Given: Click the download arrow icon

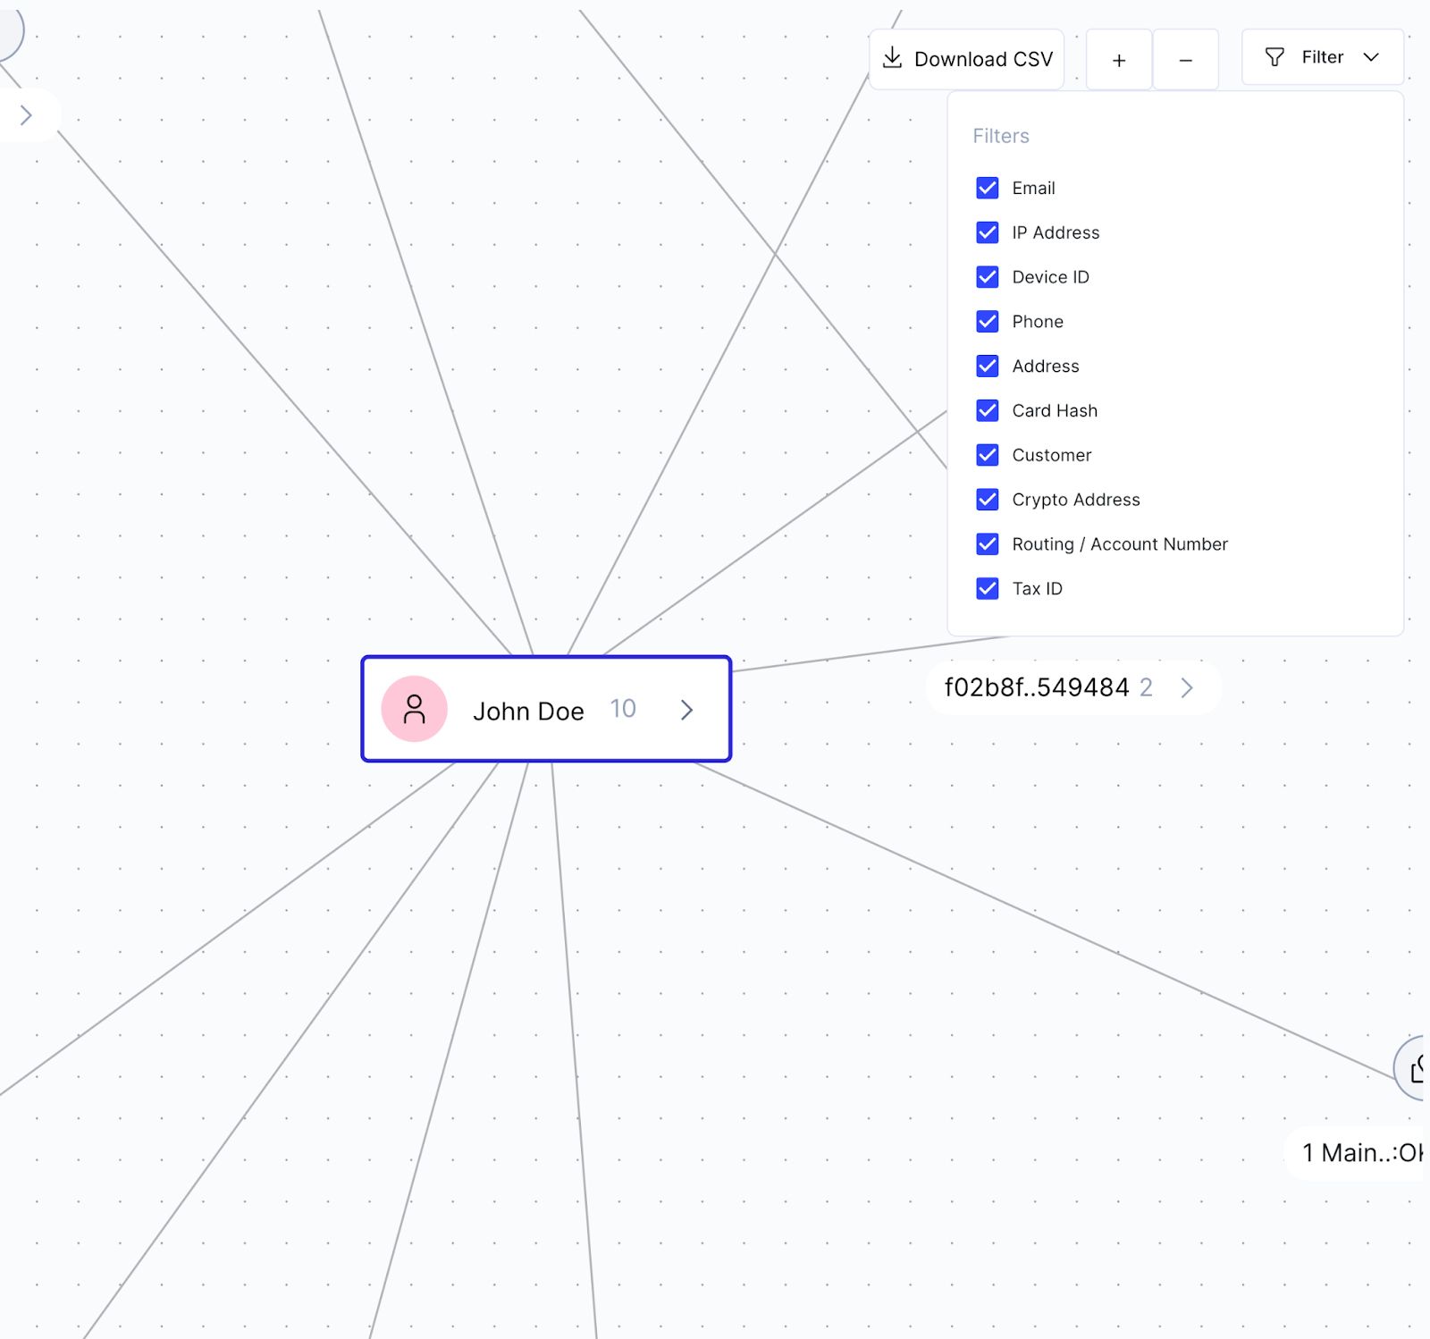Looking at the screenshot, I should pyautogui.click(x=892, y=58).
